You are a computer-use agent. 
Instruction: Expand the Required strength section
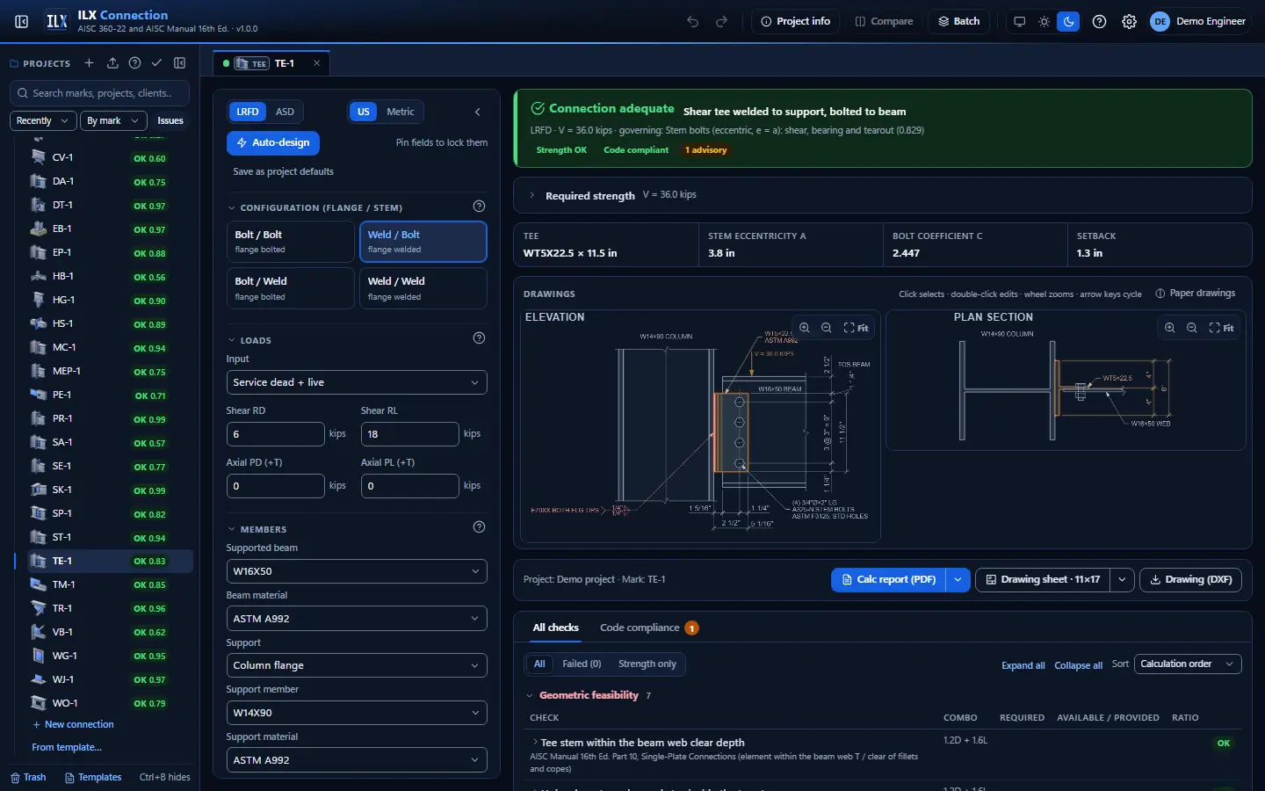883,195
